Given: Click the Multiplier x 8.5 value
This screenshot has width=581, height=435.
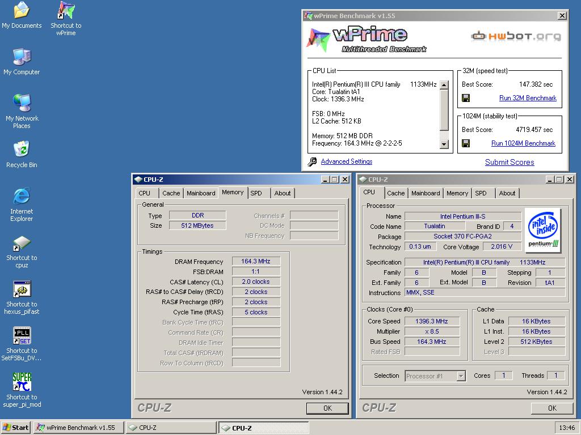Looking at the screenshot, I should [432, 331].
